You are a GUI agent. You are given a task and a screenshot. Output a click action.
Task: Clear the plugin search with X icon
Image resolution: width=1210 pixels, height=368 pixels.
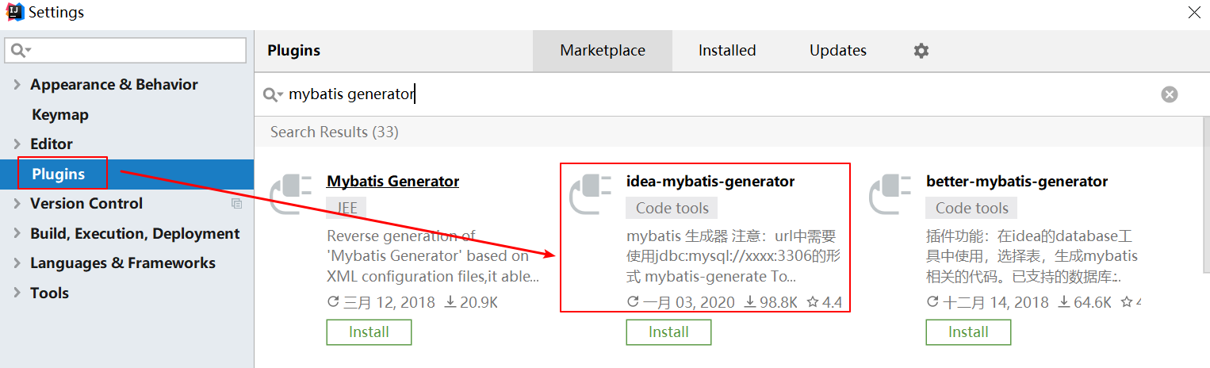1170,94
